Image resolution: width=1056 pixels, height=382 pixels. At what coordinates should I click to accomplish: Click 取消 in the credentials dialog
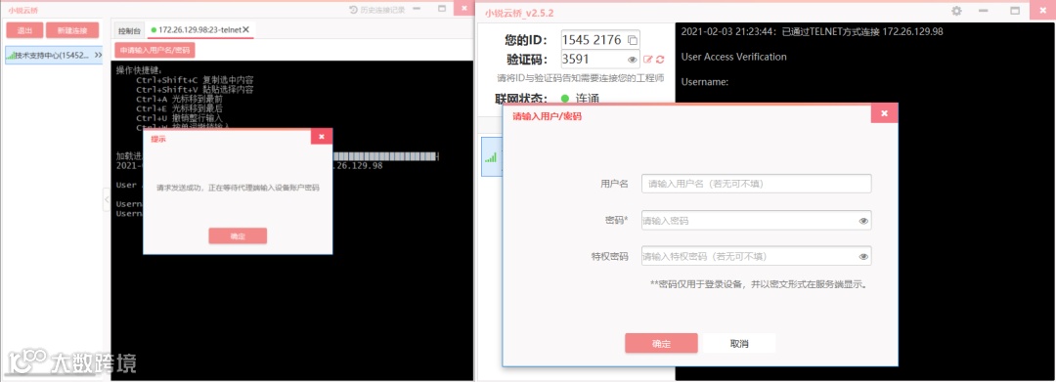point(739,344)
